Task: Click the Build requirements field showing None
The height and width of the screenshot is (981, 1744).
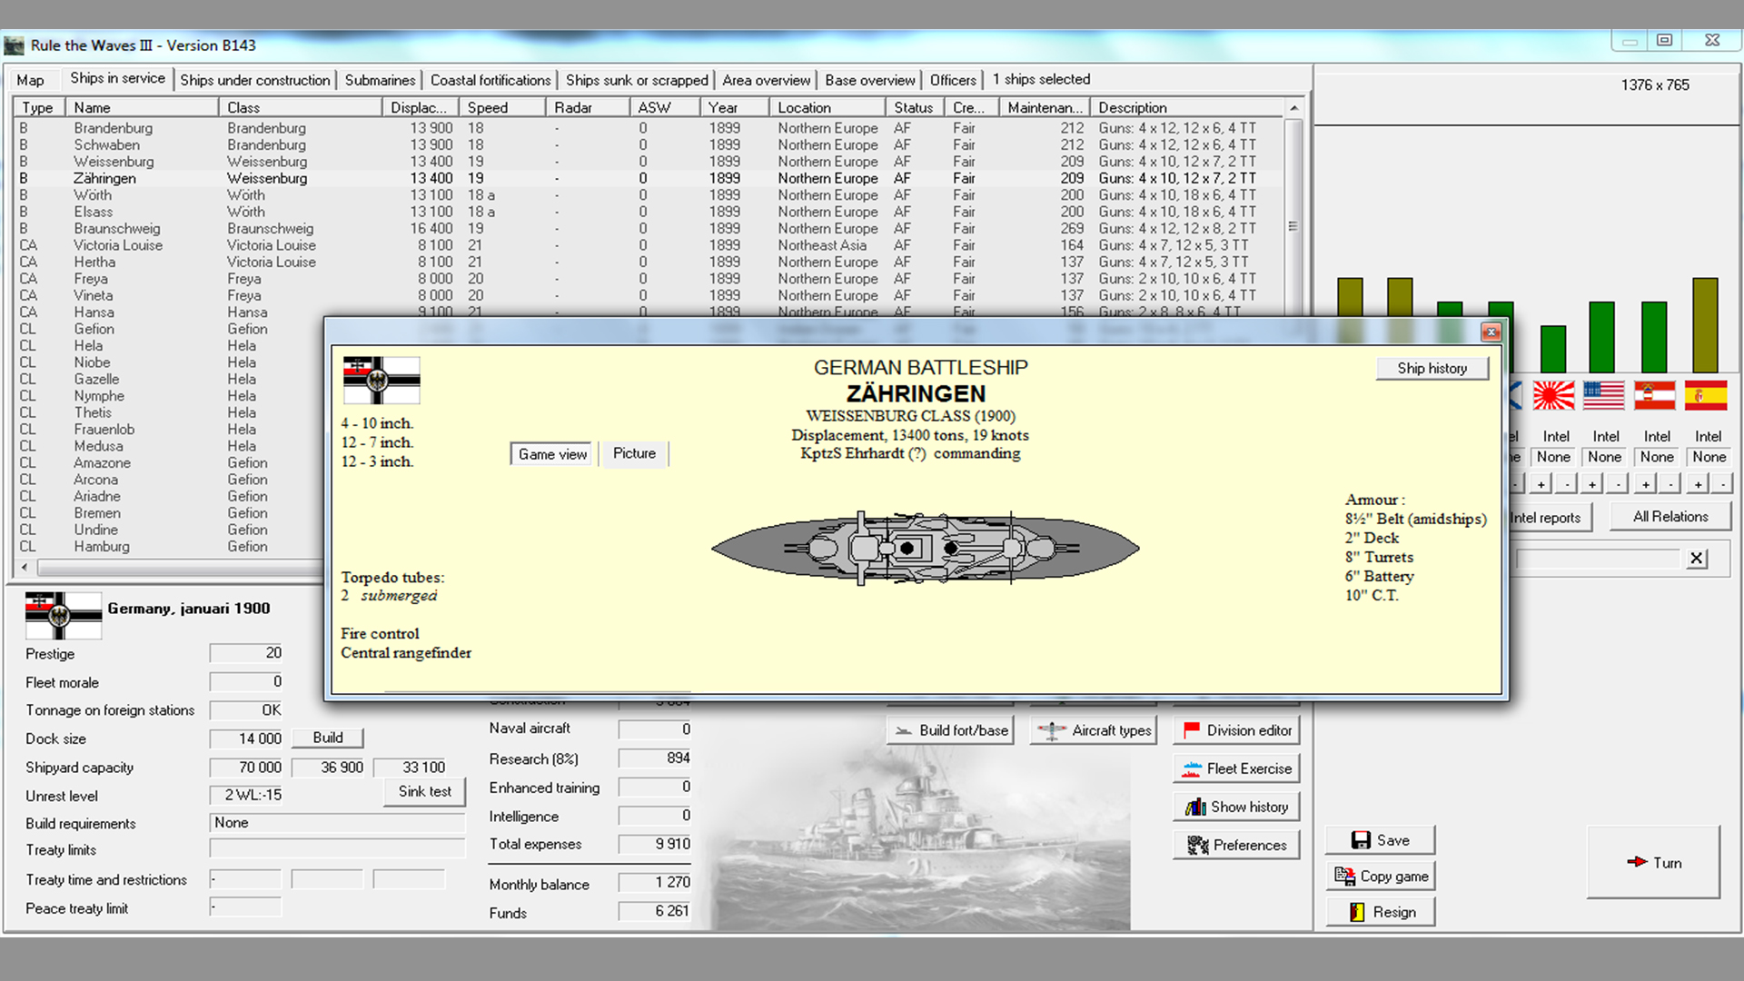Action: point(337,823)
